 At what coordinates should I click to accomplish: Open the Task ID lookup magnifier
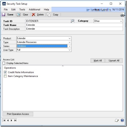[72, 21]
